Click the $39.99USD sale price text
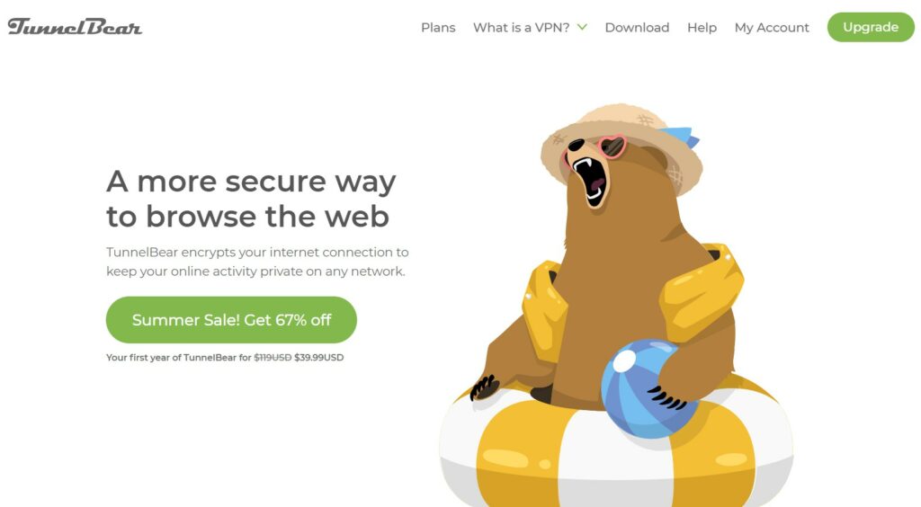This screenshot has width=921, height=507. click(x=319, y=358)
